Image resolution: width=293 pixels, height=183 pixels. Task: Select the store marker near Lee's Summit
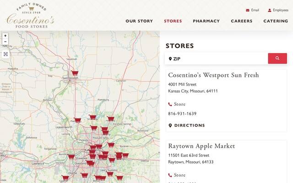point(110,174)
